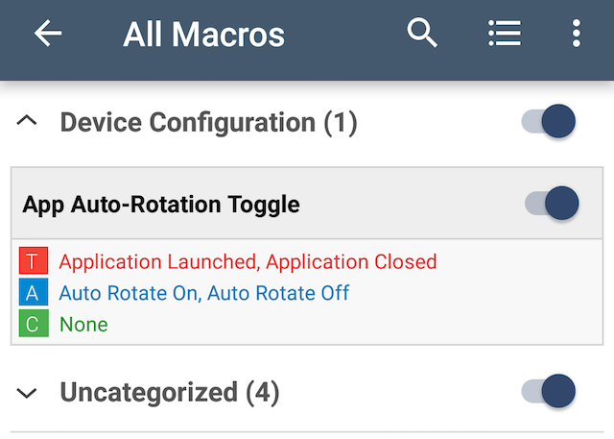Open the three-dot overflow menu

576,34
